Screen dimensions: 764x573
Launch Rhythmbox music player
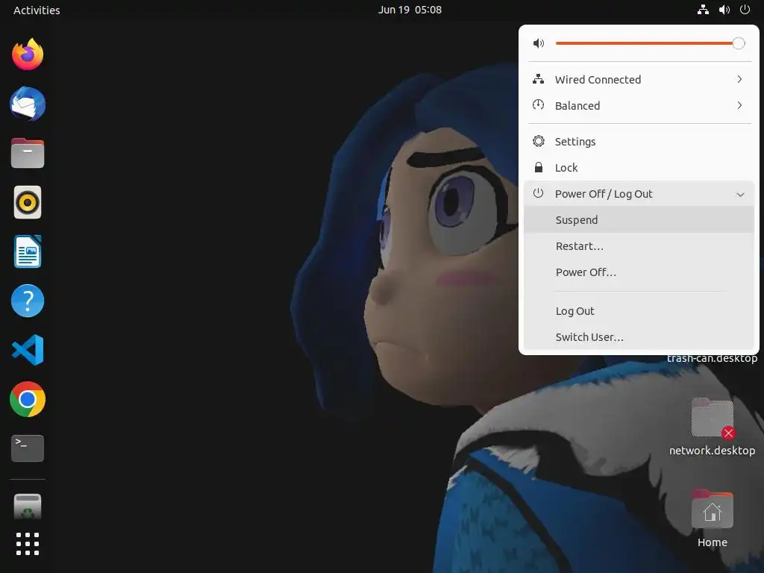(28, 202)
